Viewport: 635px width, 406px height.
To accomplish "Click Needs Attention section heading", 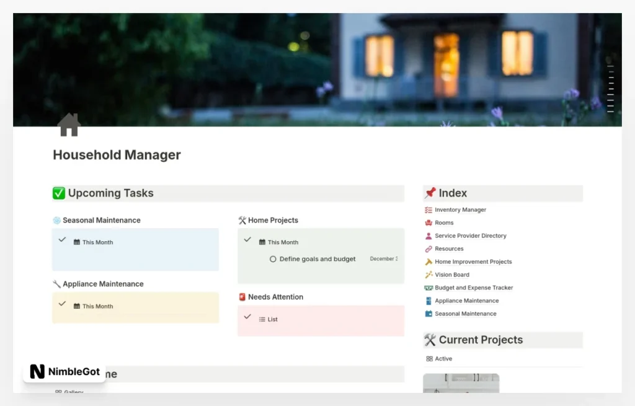I will 275,297.
